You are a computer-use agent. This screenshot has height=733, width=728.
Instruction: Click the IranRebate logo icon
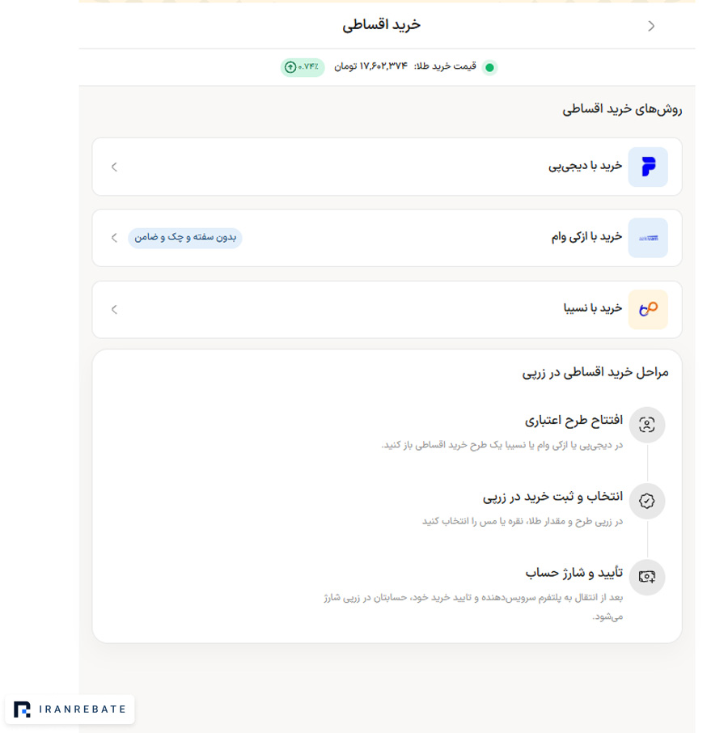tap(22, 710)
